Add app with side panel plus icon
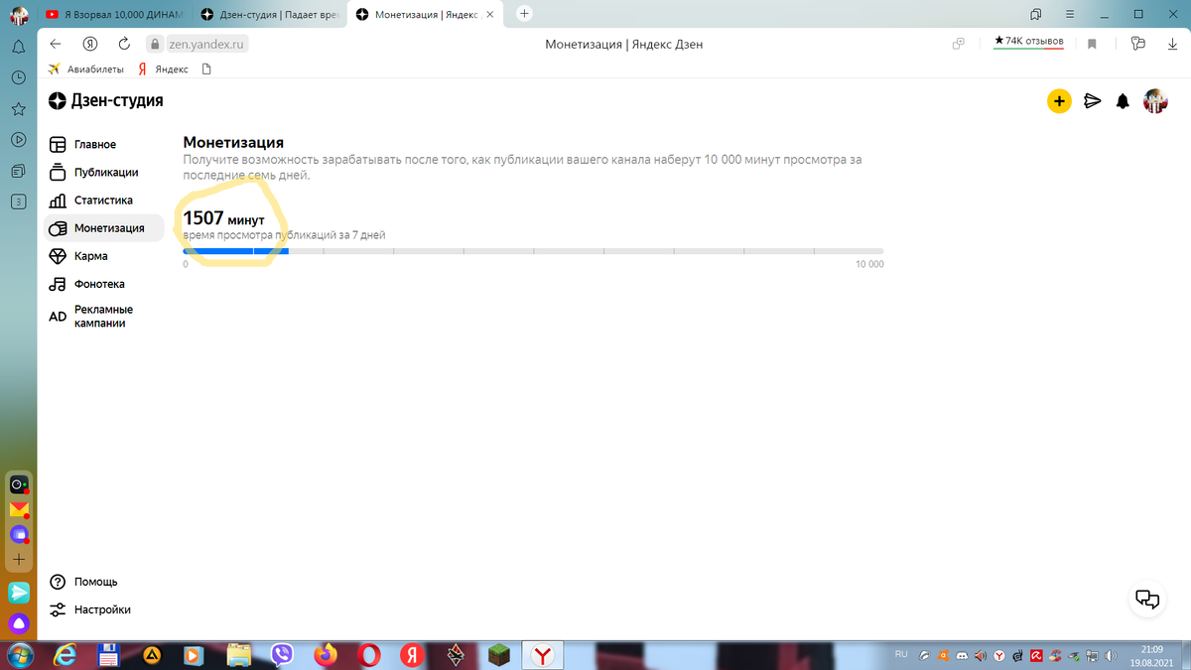1191x670 pixels. (x=19, y=560)
